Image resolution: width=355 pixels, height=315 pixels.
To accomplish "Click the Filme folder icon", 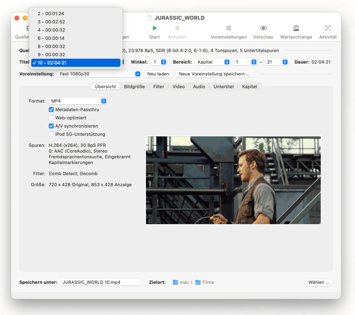I will click(x=198, y=282).
